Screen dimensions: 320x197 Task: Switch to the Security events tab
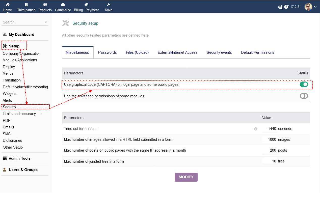219,52
